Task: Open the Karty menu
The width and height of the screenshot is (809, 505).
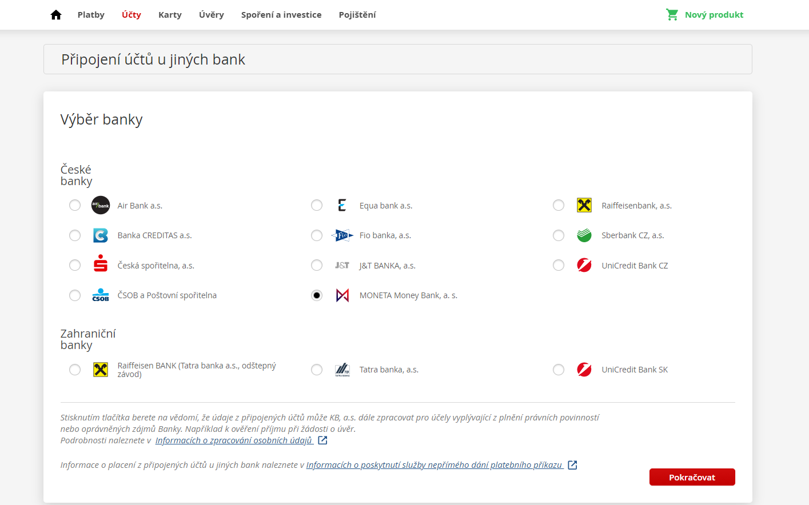Action: [170, 15]
